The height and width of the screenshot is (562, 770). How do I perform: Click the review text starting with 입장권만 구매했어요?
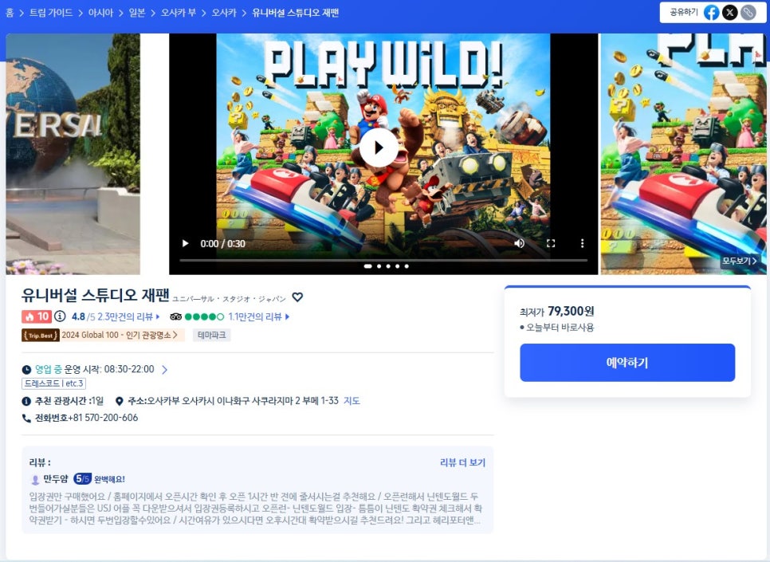tap(255, 509)
